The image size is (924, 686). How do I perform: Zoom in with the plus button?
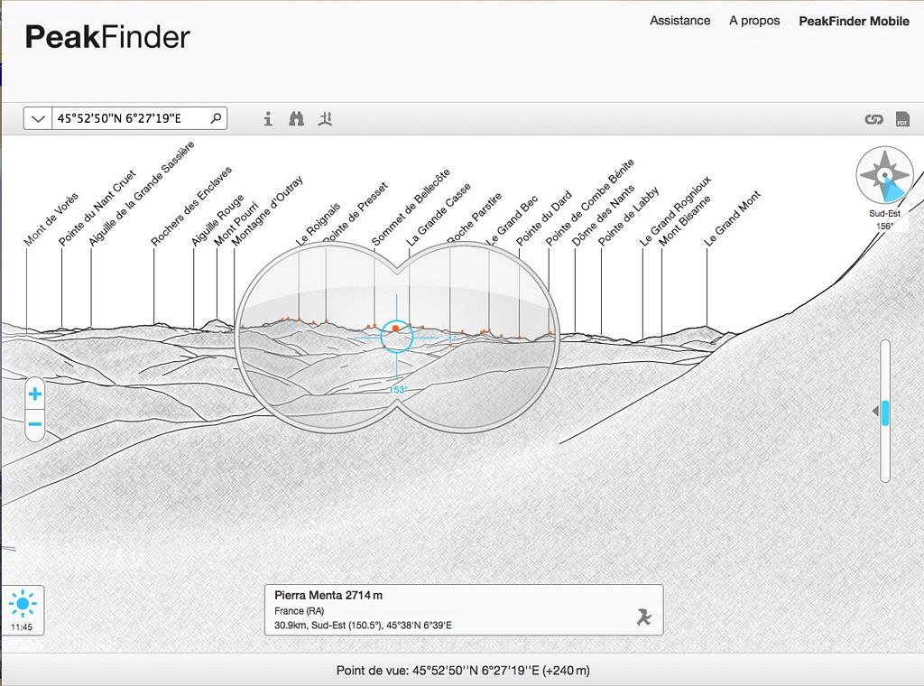tap(35, 394)
